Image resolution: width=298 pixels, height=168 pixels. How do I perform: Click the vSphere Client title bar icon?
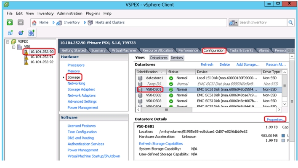pos(6,4)
